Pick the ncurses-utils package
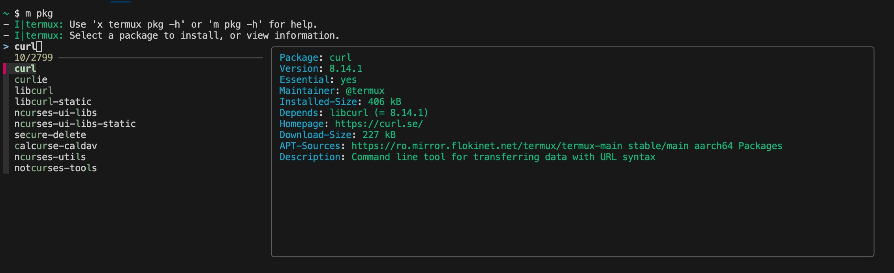Screen dimensions: 894x273 [50, 157]
